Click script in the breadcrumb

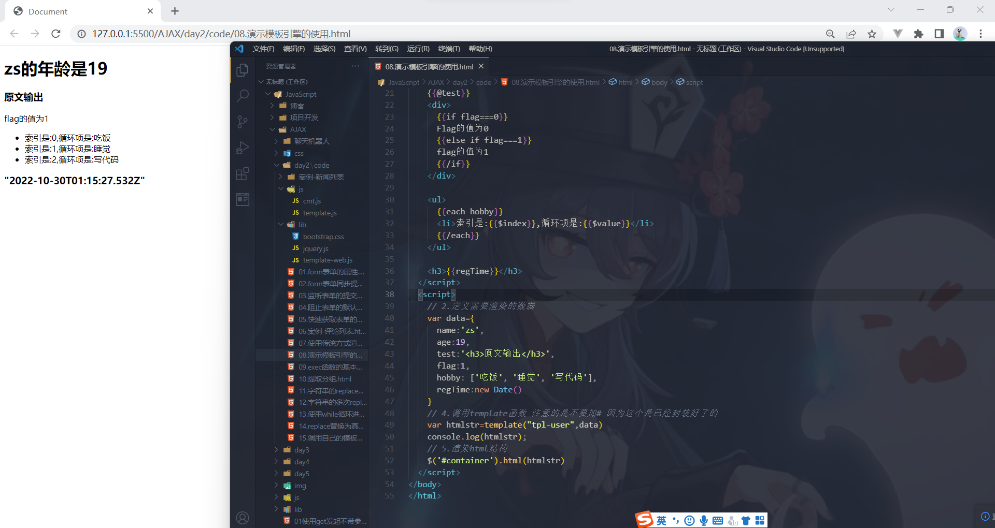[694, 82]
